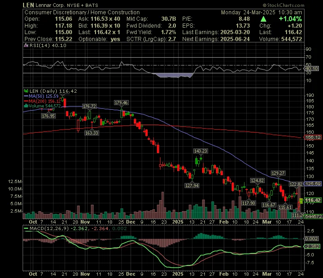Click the MA(200) red legend line
The width and height of the screenshot is (323, 278).
[x=26, y=101]
